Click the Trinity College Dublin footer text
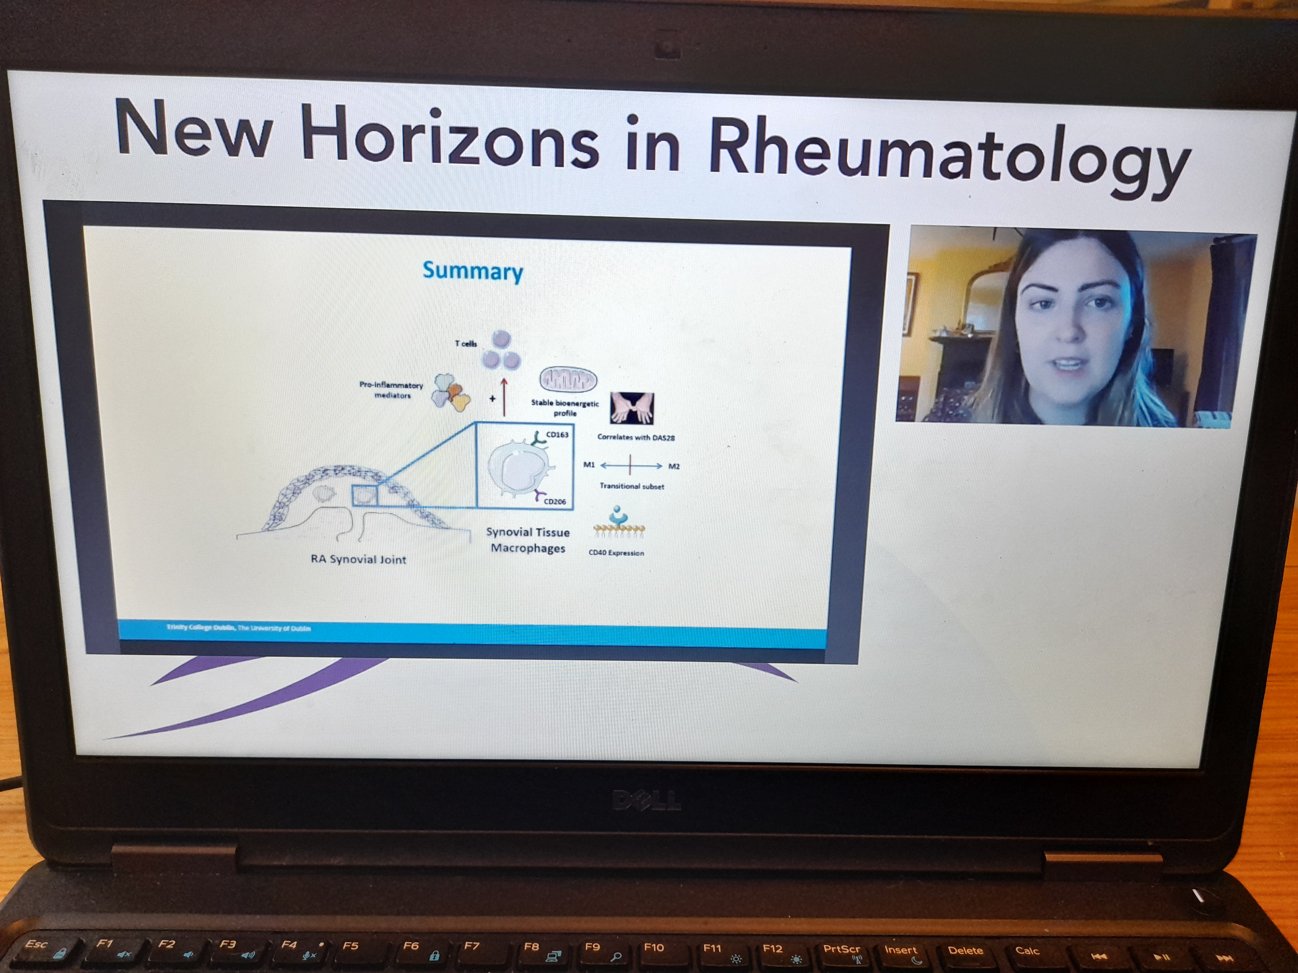The image size is (1298, 973). point(238,628)
